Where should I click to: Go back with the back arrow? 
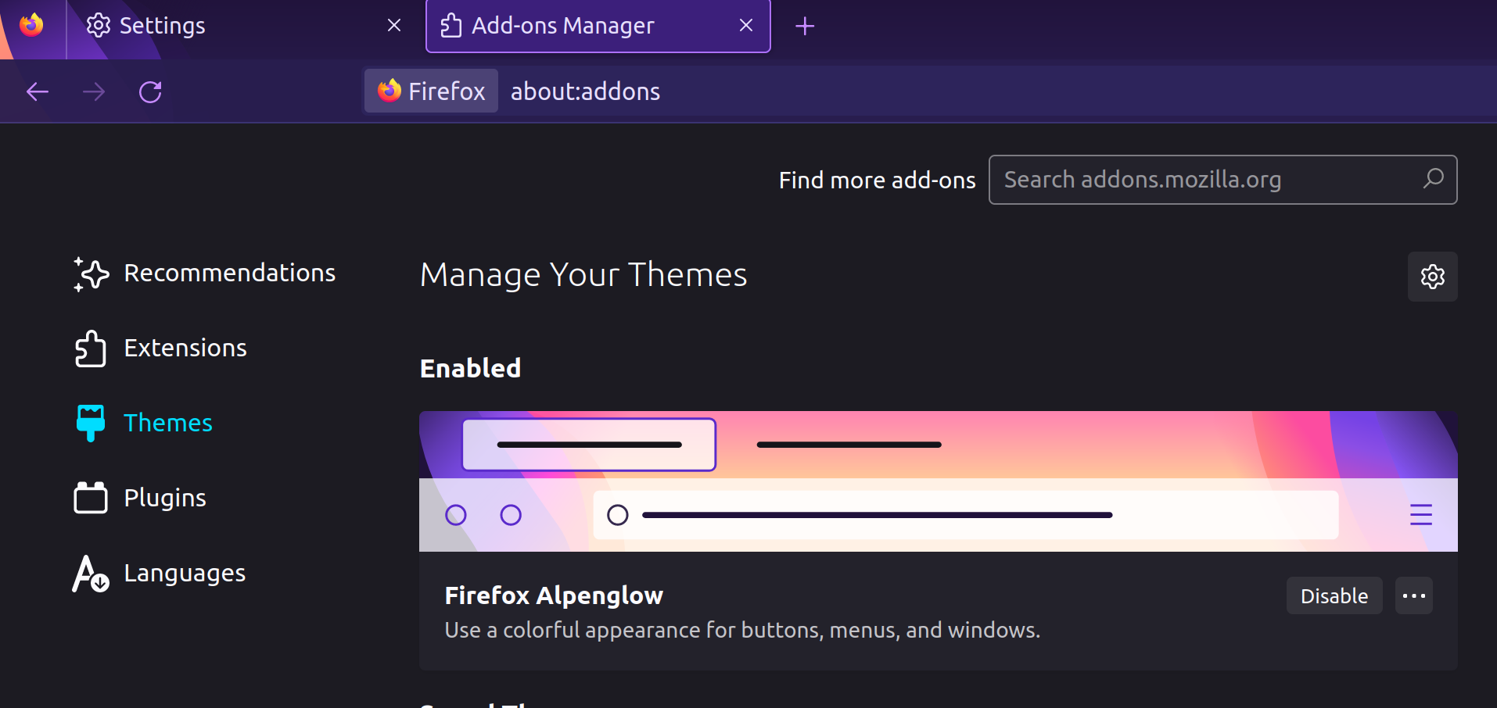pyautogui.click(x=38, y=92)
